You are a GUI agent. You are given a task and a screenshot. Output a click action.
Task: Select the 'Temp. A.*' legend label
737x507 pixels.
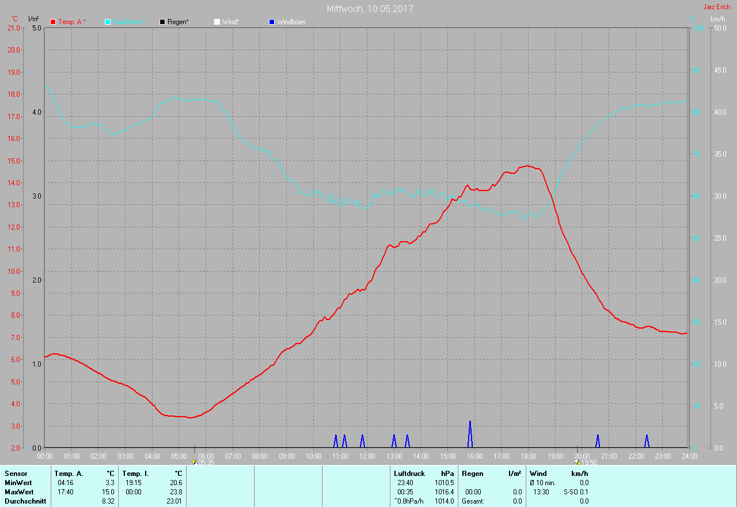pyautogui.click(x=72, y=22)
